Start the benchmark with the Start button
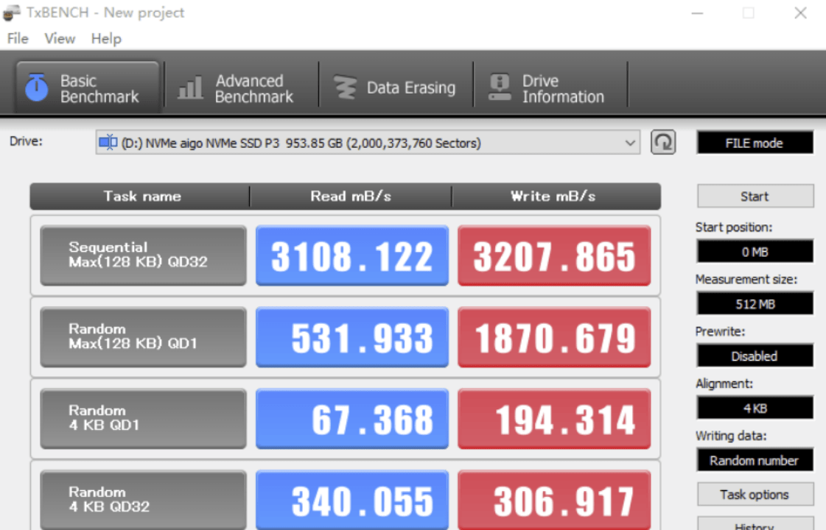The width and height of the screenshot is (826, 530). [x=755, y=197]
